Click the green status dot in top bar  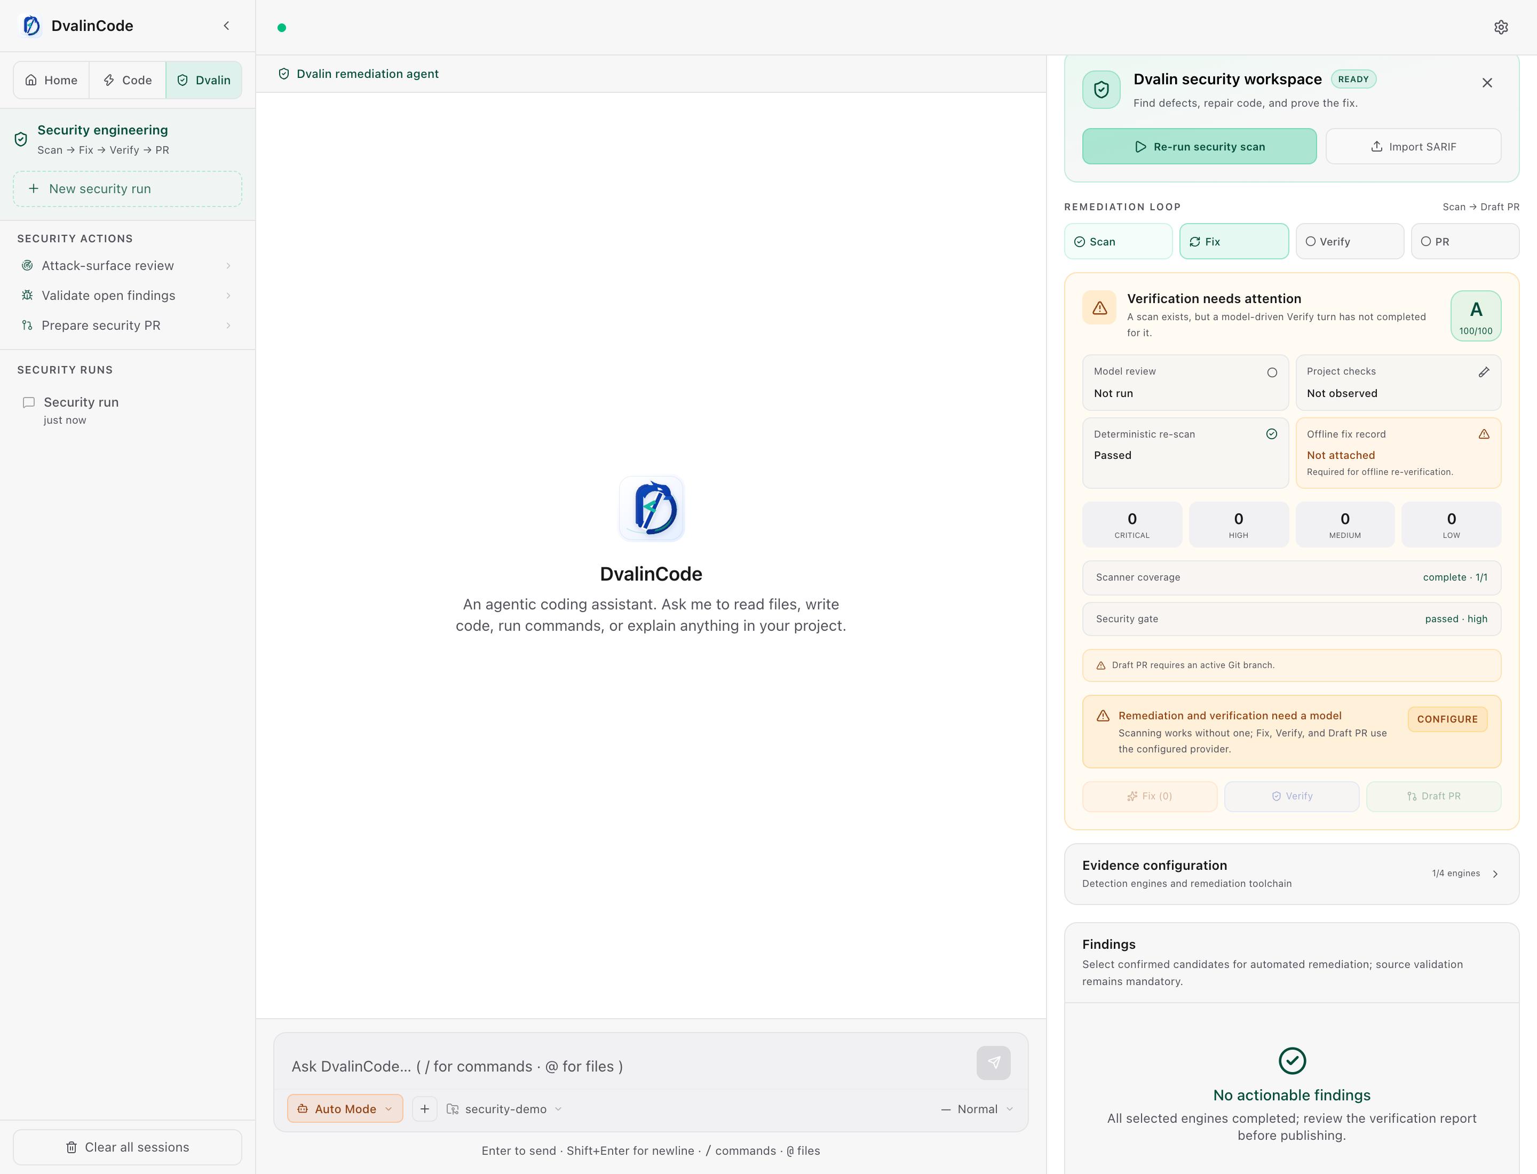[282, 28]
